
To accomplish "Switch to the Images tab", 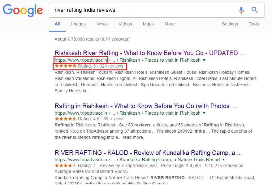I will (78, 24).
